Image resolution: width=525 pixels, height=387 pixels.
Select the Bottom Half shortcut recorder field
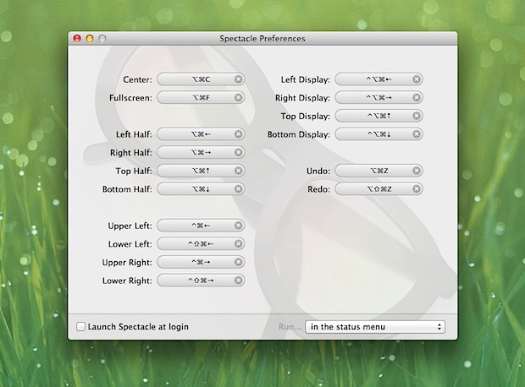tap(201, 189)
